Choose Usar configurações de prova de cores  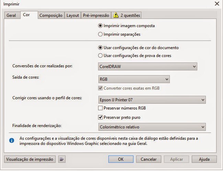pyautogui.click(x=101, y=55)
